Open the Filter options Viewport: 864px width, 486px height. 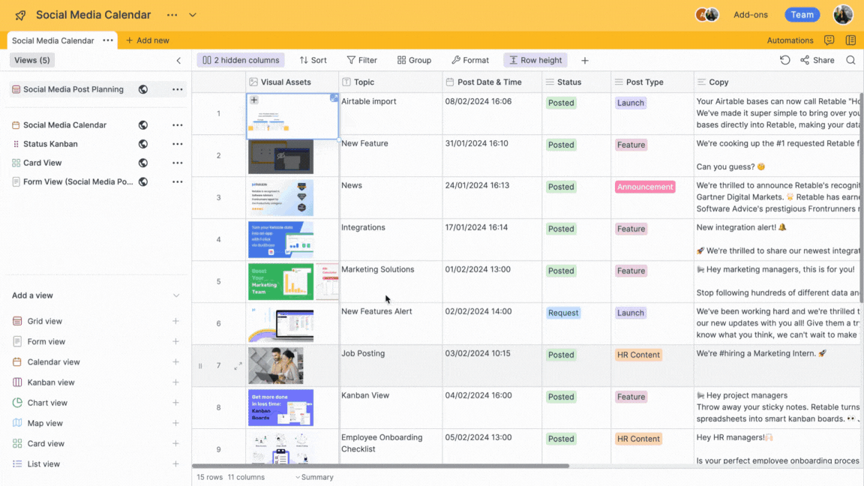pyautogui.click(x=362, y=60)
